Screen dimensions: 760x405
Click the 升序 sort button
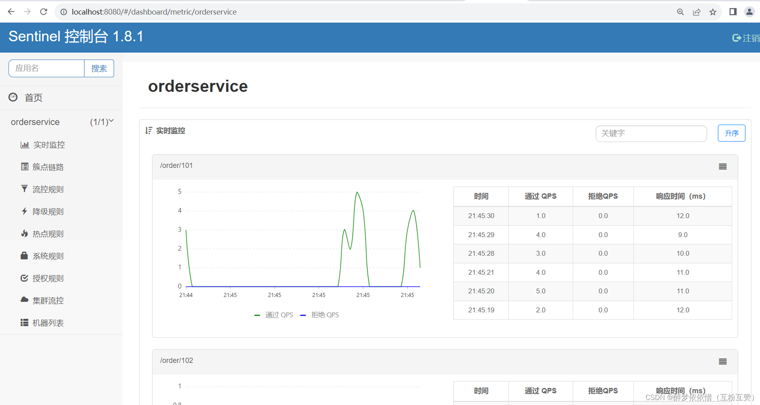731,133
